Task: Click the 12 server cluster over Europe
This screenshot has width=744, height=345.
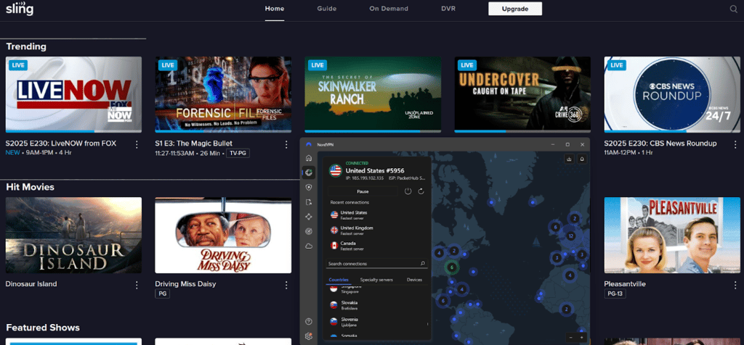Action: [571, 236]
